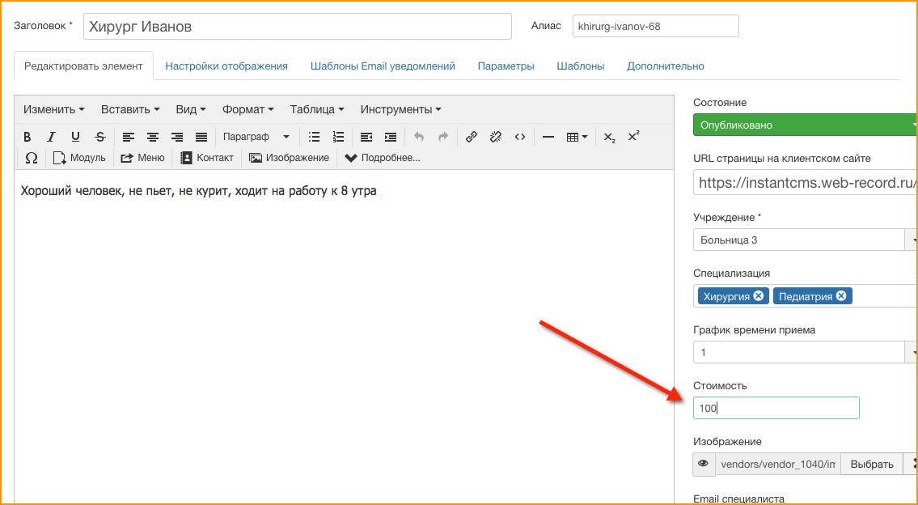Open the Параграф format dropdown
Viewport: 918px width, 505px height.
click(x=256, y=137)
